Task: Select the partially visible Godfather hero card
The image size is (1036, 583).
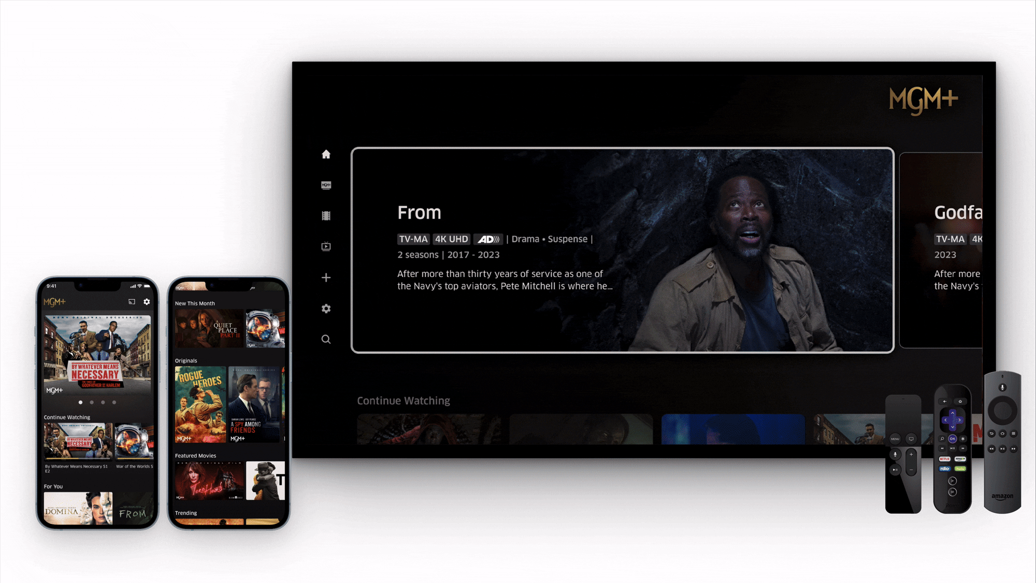Action: pyautogui.click(x=941, y=250)
